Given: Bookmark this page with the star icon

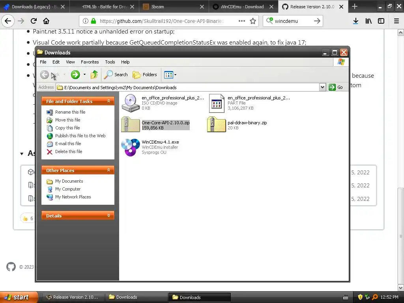Looking at the screenshot, I should [253, 21].
